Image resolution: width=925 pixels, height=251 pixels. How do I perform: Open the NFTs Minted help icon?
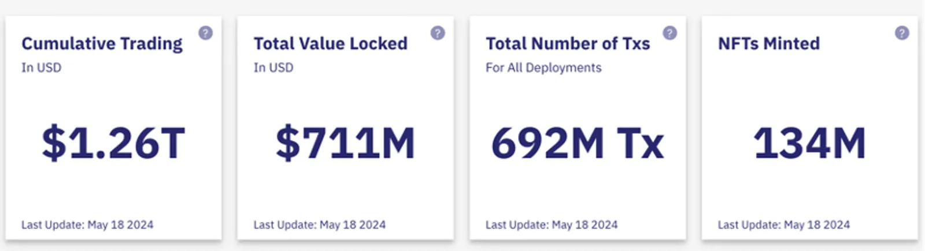coord(902,33)
